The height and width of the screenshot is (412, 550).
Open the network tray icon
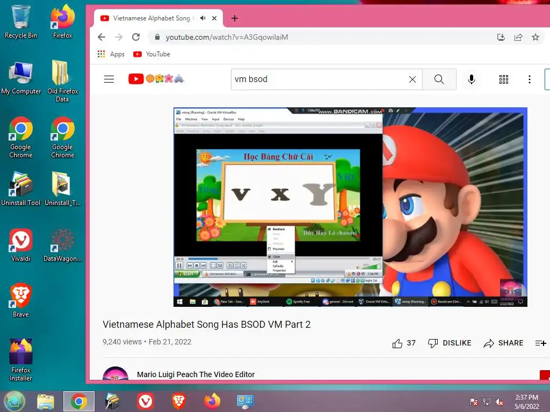click(x=487, y=402)
